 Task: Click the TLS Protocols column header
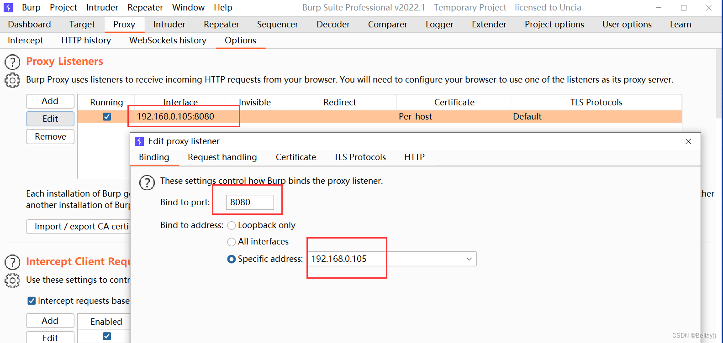596,102
